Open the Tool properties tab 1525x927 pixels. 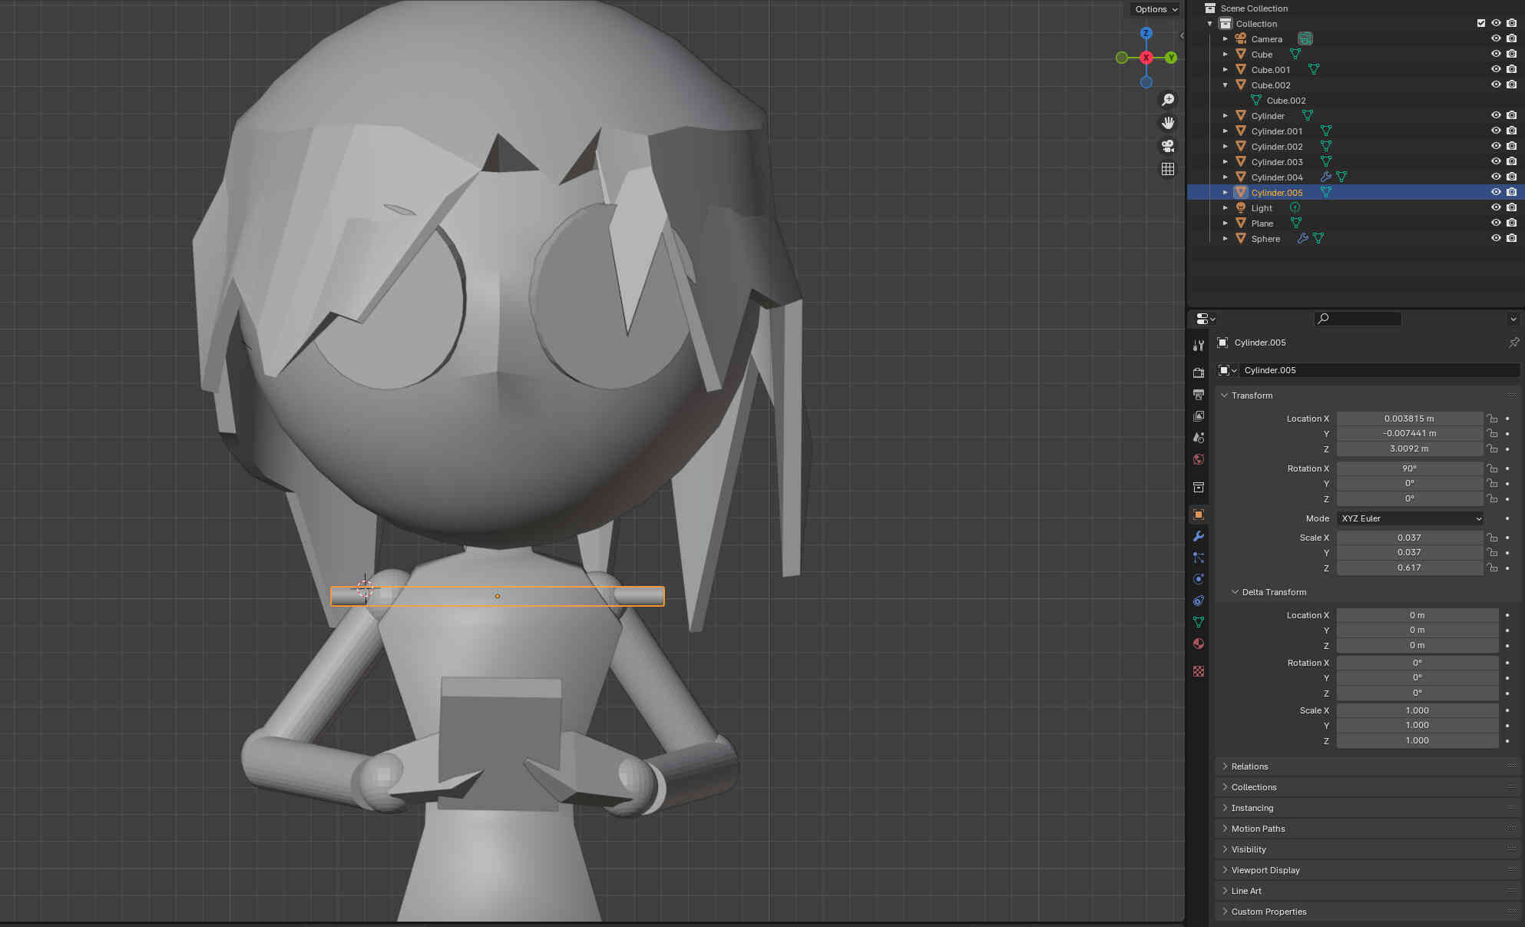(1199, 346)
